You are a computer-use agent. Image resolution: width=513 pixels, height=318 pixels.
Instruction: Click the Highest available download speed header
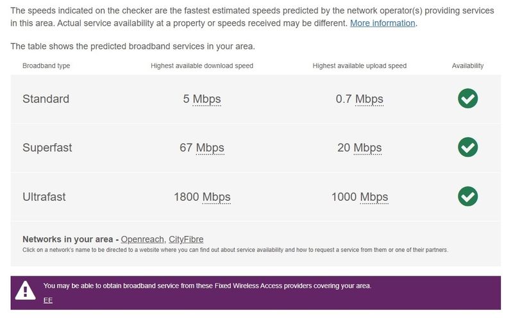click(202, 66)
